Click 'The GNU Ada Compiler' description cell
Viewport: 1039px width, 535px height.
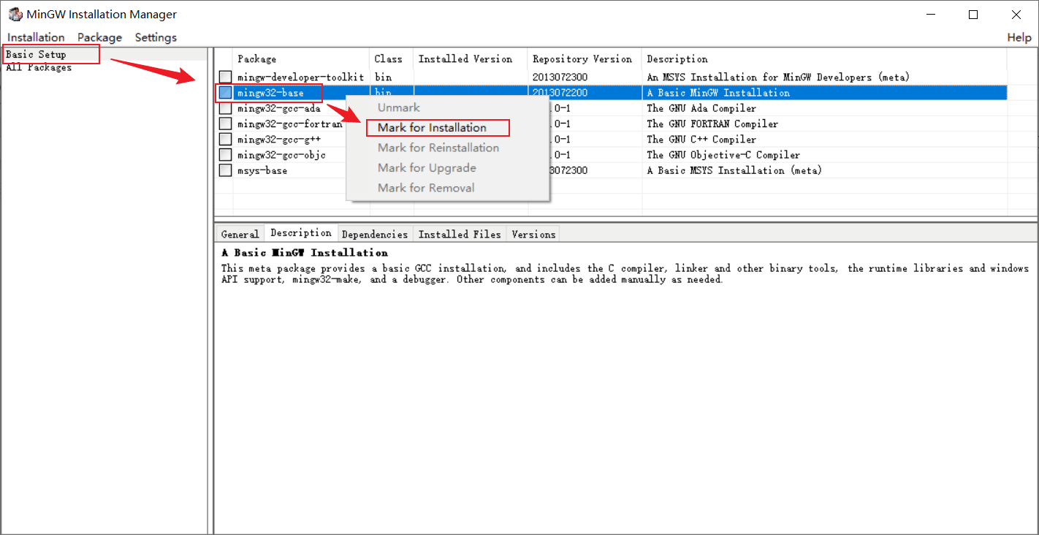[x=701, y=108]
